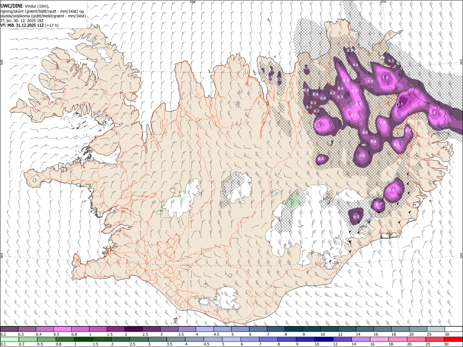Click the white snow scale swatch after 30

[454, 329]
